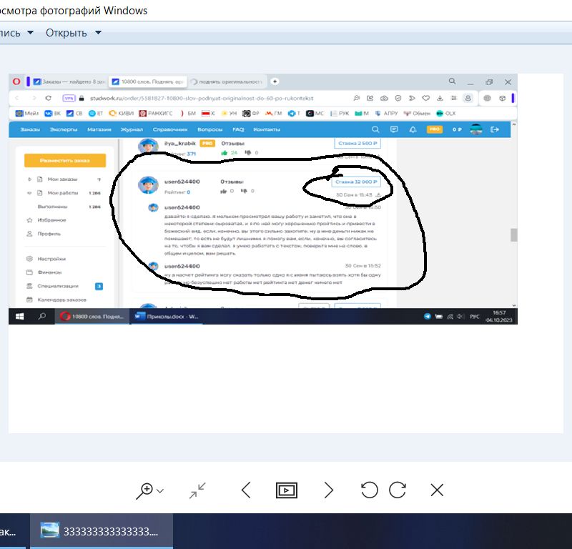Open the zoom magnifier dropdown in the viewer toolbar
This screenshot has width=572, height=549.
149,490
